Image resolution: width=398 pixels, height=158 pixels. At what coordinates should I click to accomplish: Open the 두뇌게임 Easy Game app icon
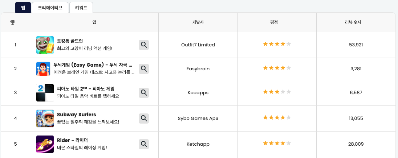43,69
